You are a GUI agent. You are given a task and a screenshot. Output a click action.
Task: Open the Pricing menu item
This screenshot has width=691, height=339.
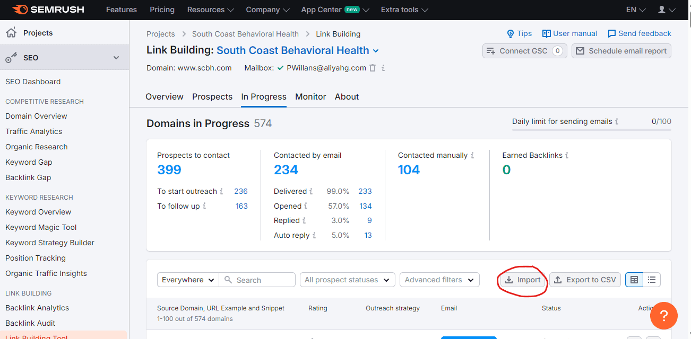point(162,10)
